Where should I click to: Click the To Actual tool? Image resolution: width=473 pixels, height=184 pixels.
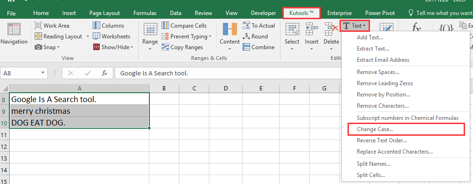click(x=259, y=26)
